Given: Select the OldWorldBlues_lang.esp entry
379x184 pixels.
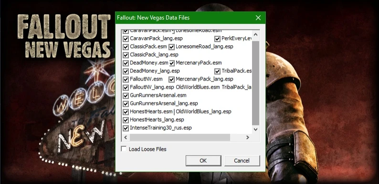Looking at the screenshot, I should point(203,112).
